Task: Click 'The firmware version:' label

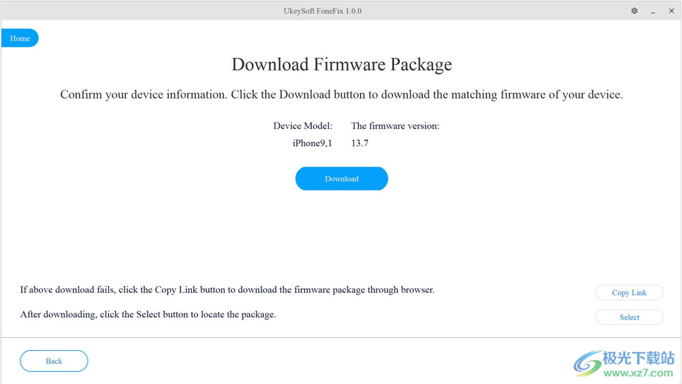Action: coord(395,126)
